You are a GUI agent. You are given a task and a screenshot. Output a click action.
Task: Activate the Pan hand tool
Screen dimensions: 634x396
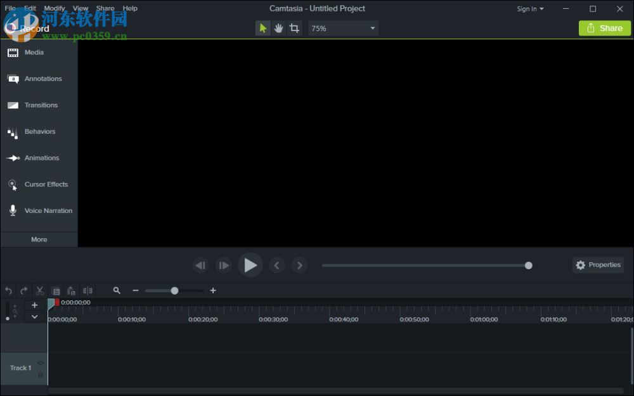pos(278,29)
